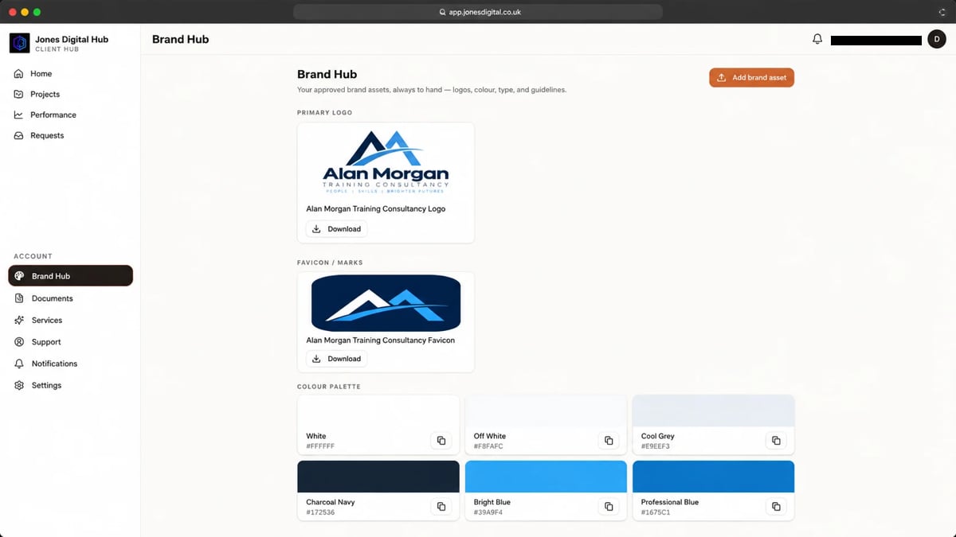Copy the Bright Blue #39A9F4 hex code

pyautogui.click(x=609, y=507)
